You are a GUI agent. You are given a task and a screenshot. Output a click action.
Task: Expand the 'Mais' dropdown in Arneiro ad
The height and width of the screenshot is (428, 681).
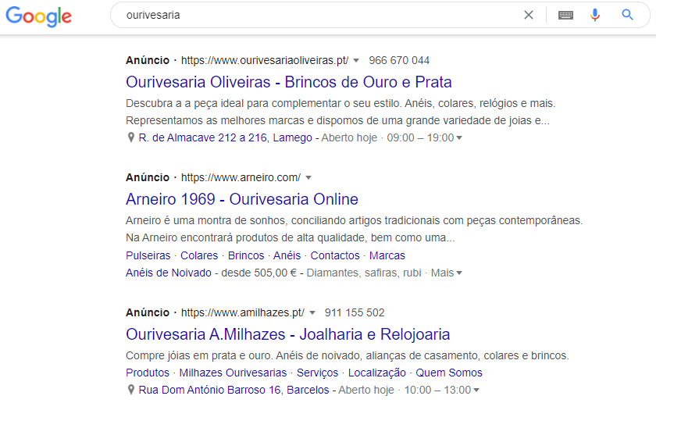[447, 273]
